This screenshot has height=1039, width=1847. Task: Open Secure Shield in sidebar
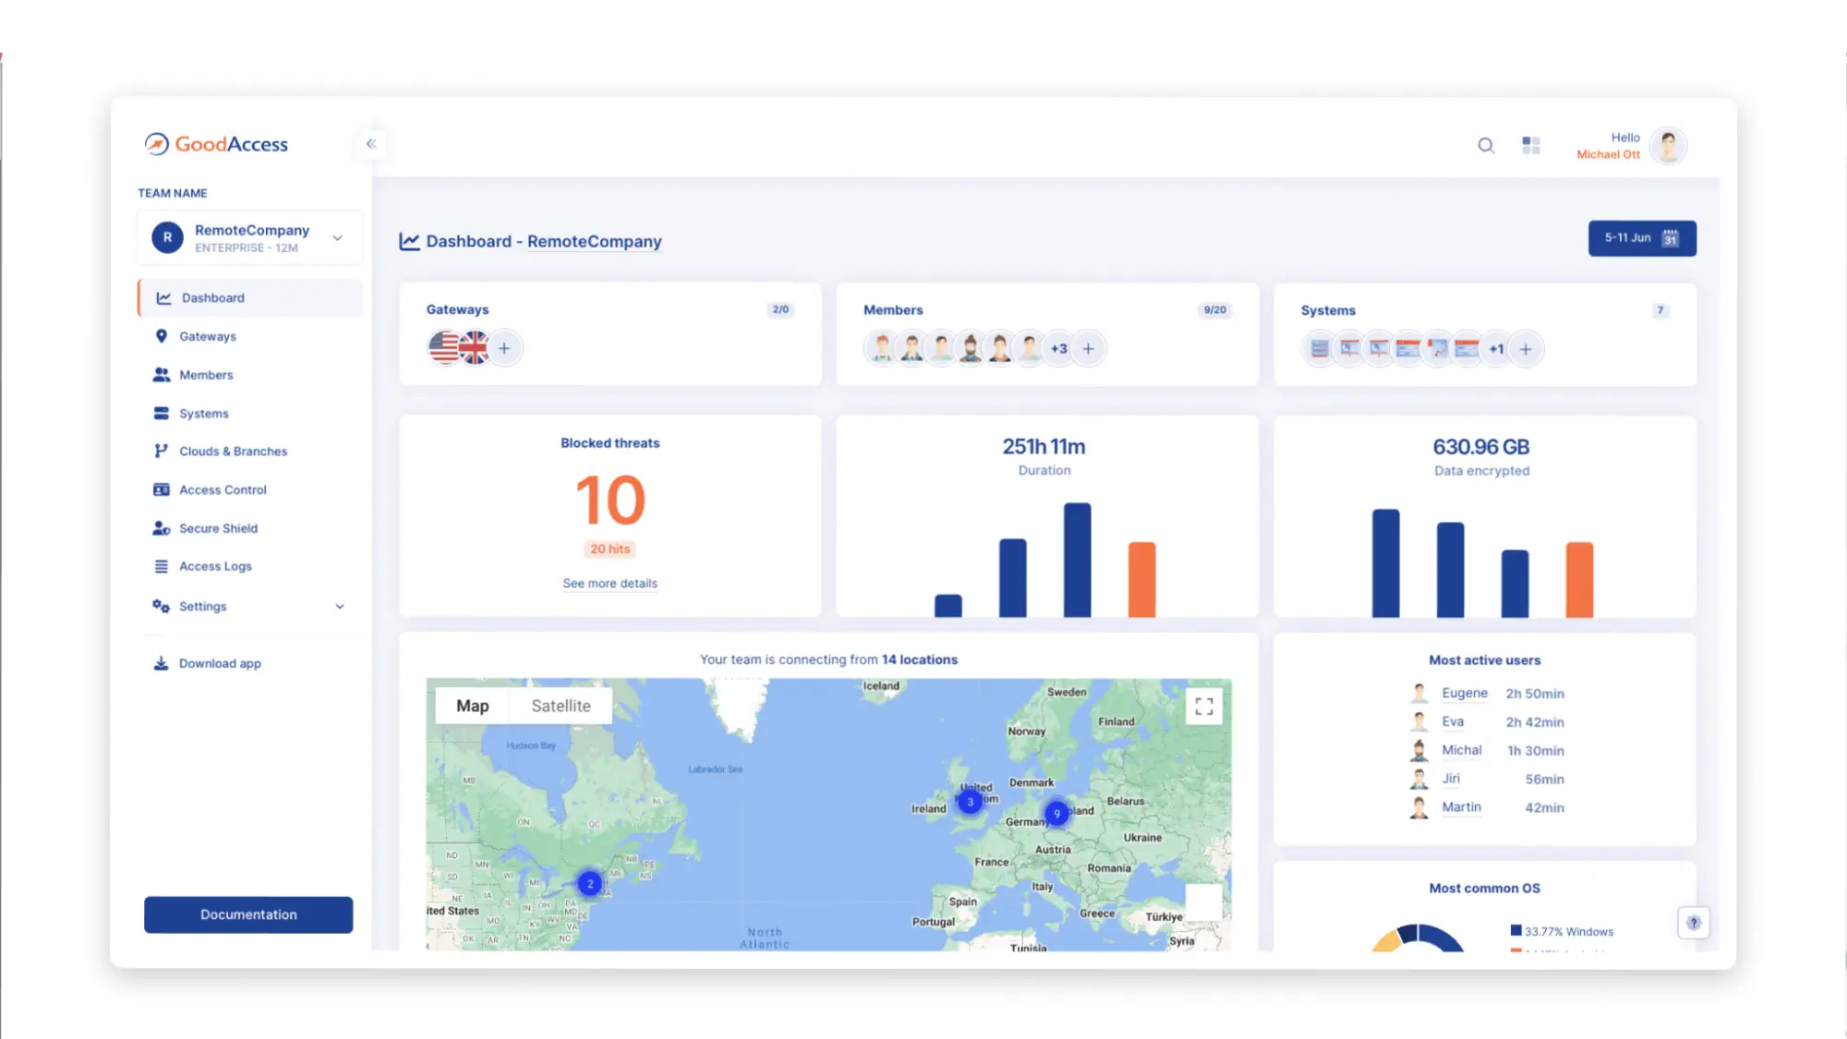tap(218, 528)
